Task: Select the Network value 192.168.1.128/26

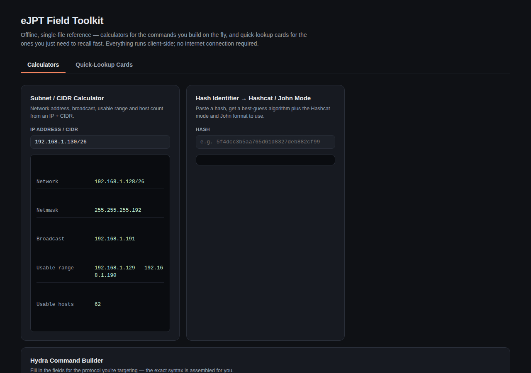Action: pos(119,182)
